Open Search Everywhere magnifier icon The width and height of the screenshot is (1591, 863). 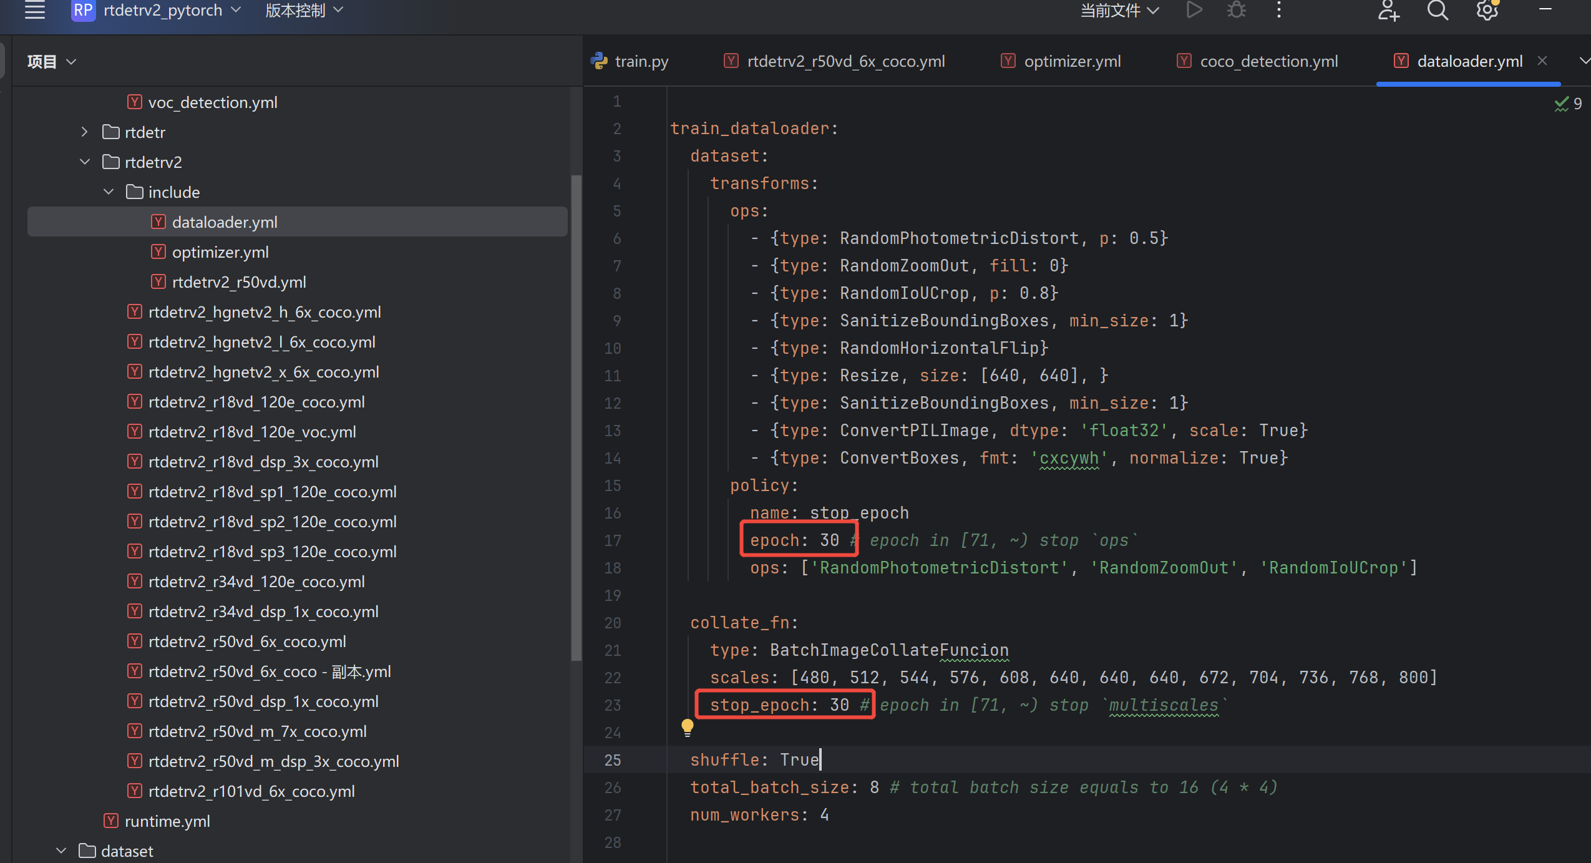[1438, 10]
